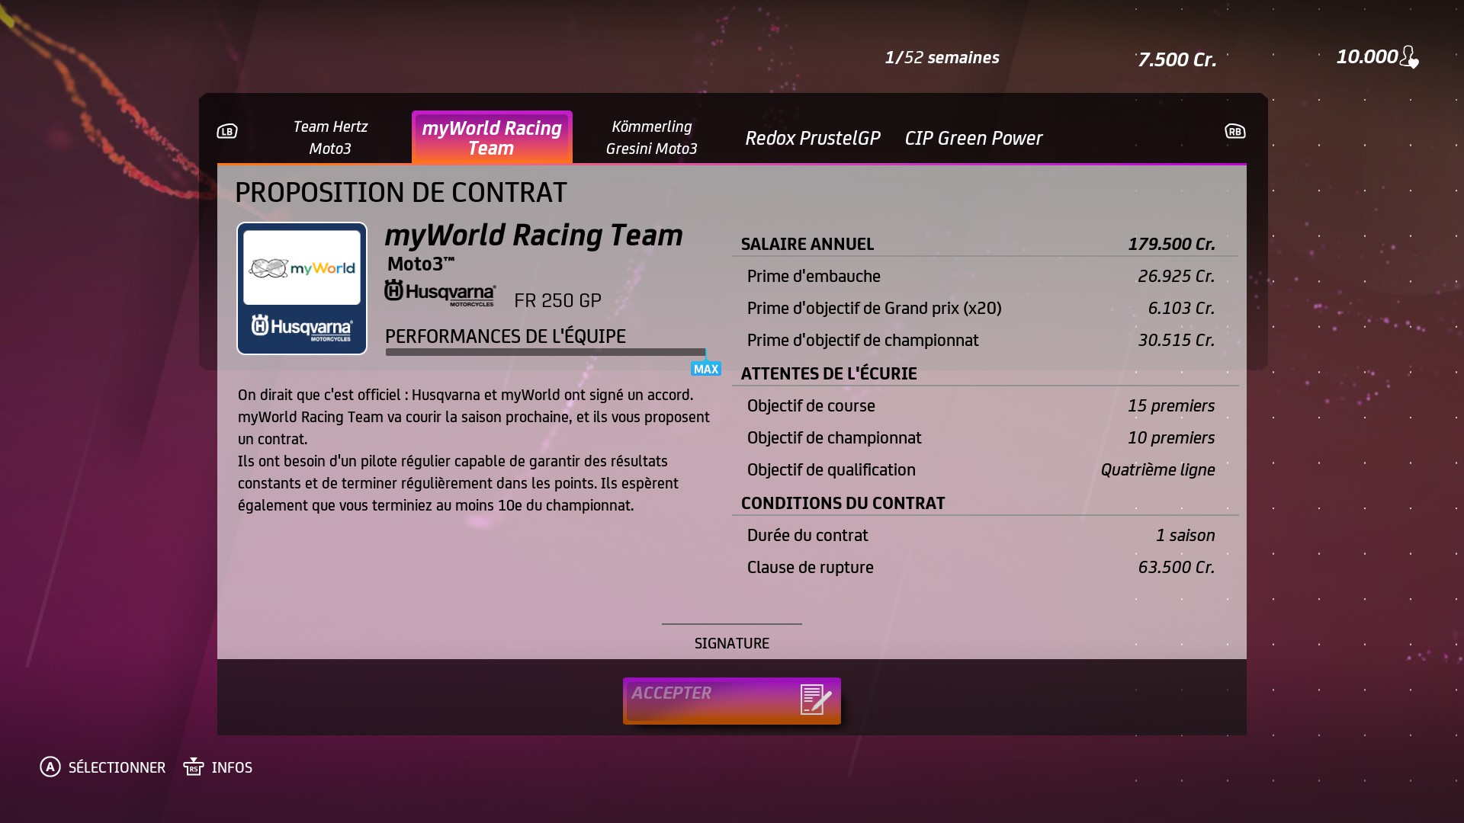This screenshot has width=1464, height=823.
Task: Switch to CIP Green Power tab
Action: [x=974, y=138]
